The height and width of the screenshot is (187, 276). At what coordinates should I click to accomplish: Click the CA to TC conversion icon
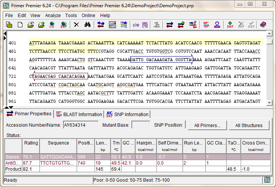(124, 25)
